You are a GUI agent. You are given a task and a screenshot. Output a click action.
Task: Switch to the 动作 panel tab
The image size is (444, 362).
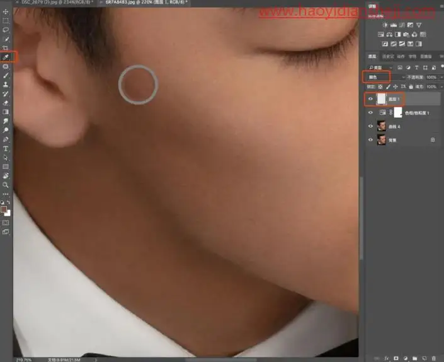401,56
